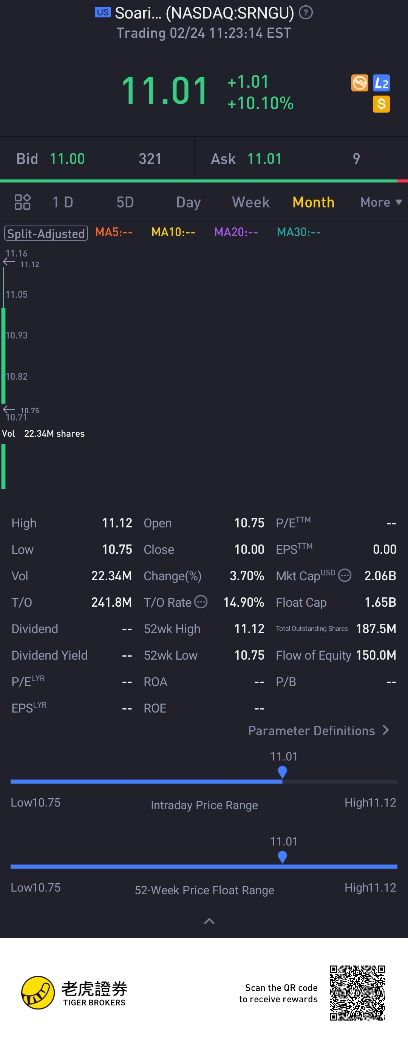408x1048 pixels.
Task: Open the chart layout grid icon
Action: (x=22, y=202)
